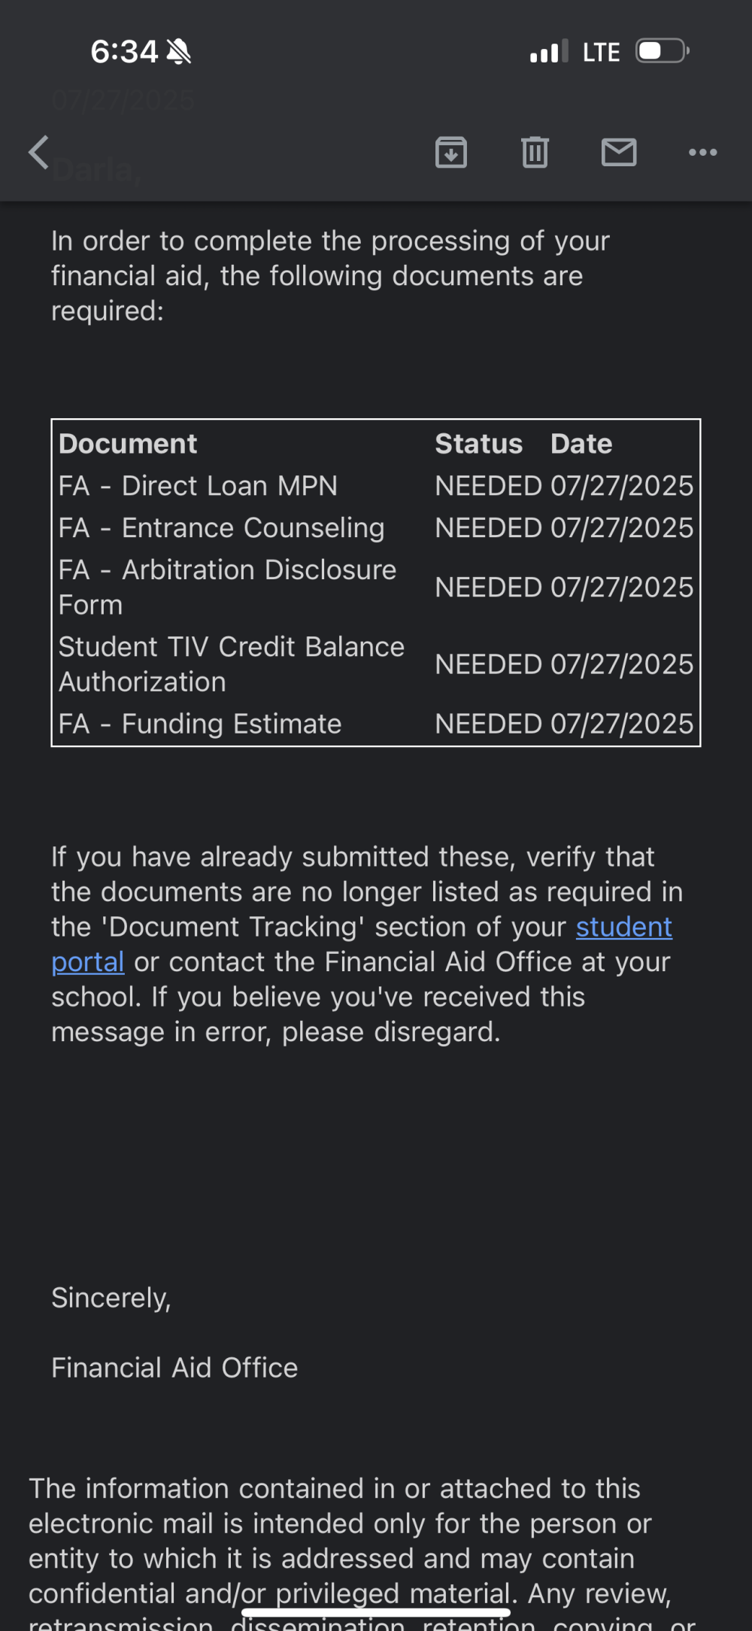This screenshot has height=1631, width=752.
Task: Mark email as unread with the envelope icon
Action: pyautogui.click(x=619, y=153)
